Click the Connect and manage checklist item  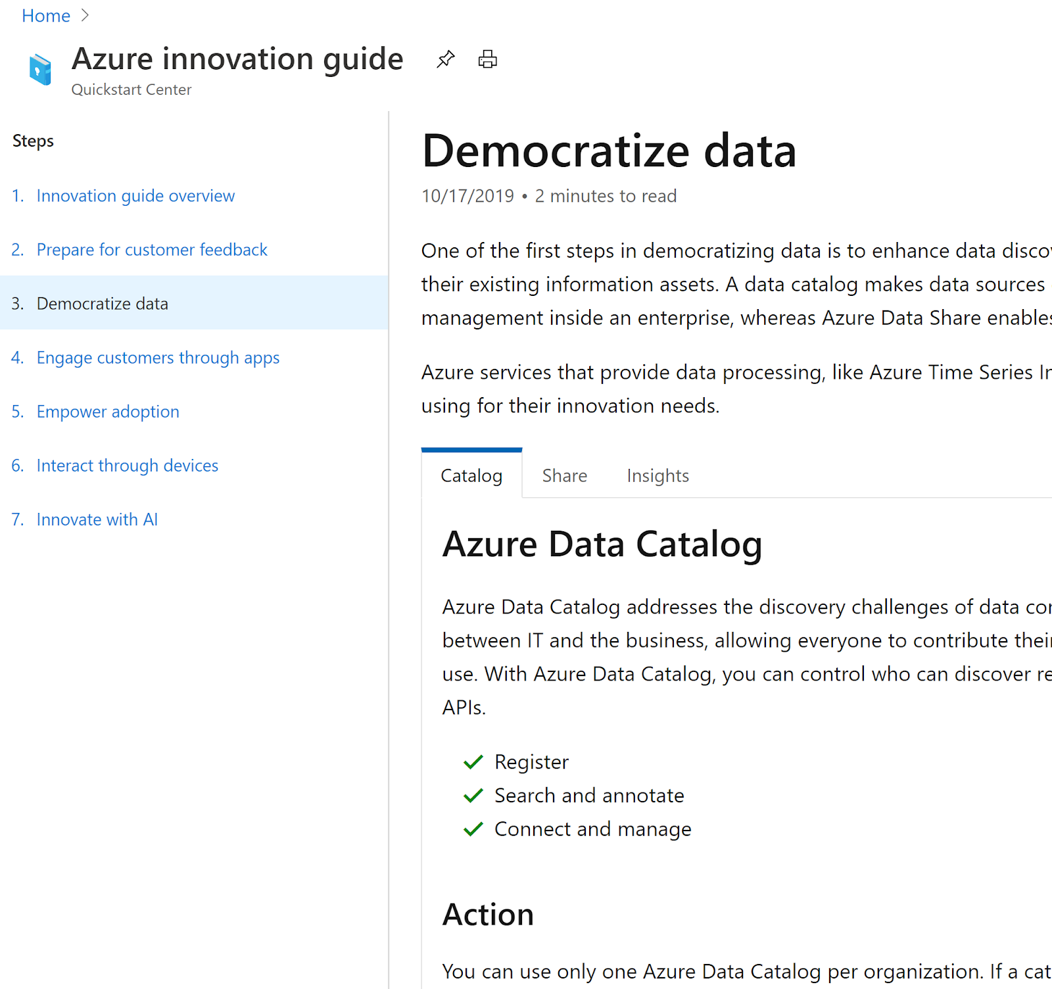(592, 829)
